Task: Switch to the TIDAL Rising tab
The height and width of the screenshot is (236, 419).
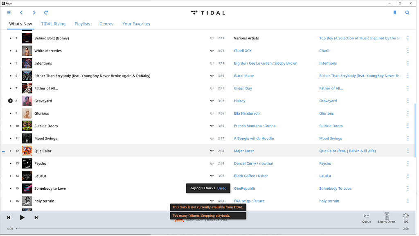Action: [53, 24]
